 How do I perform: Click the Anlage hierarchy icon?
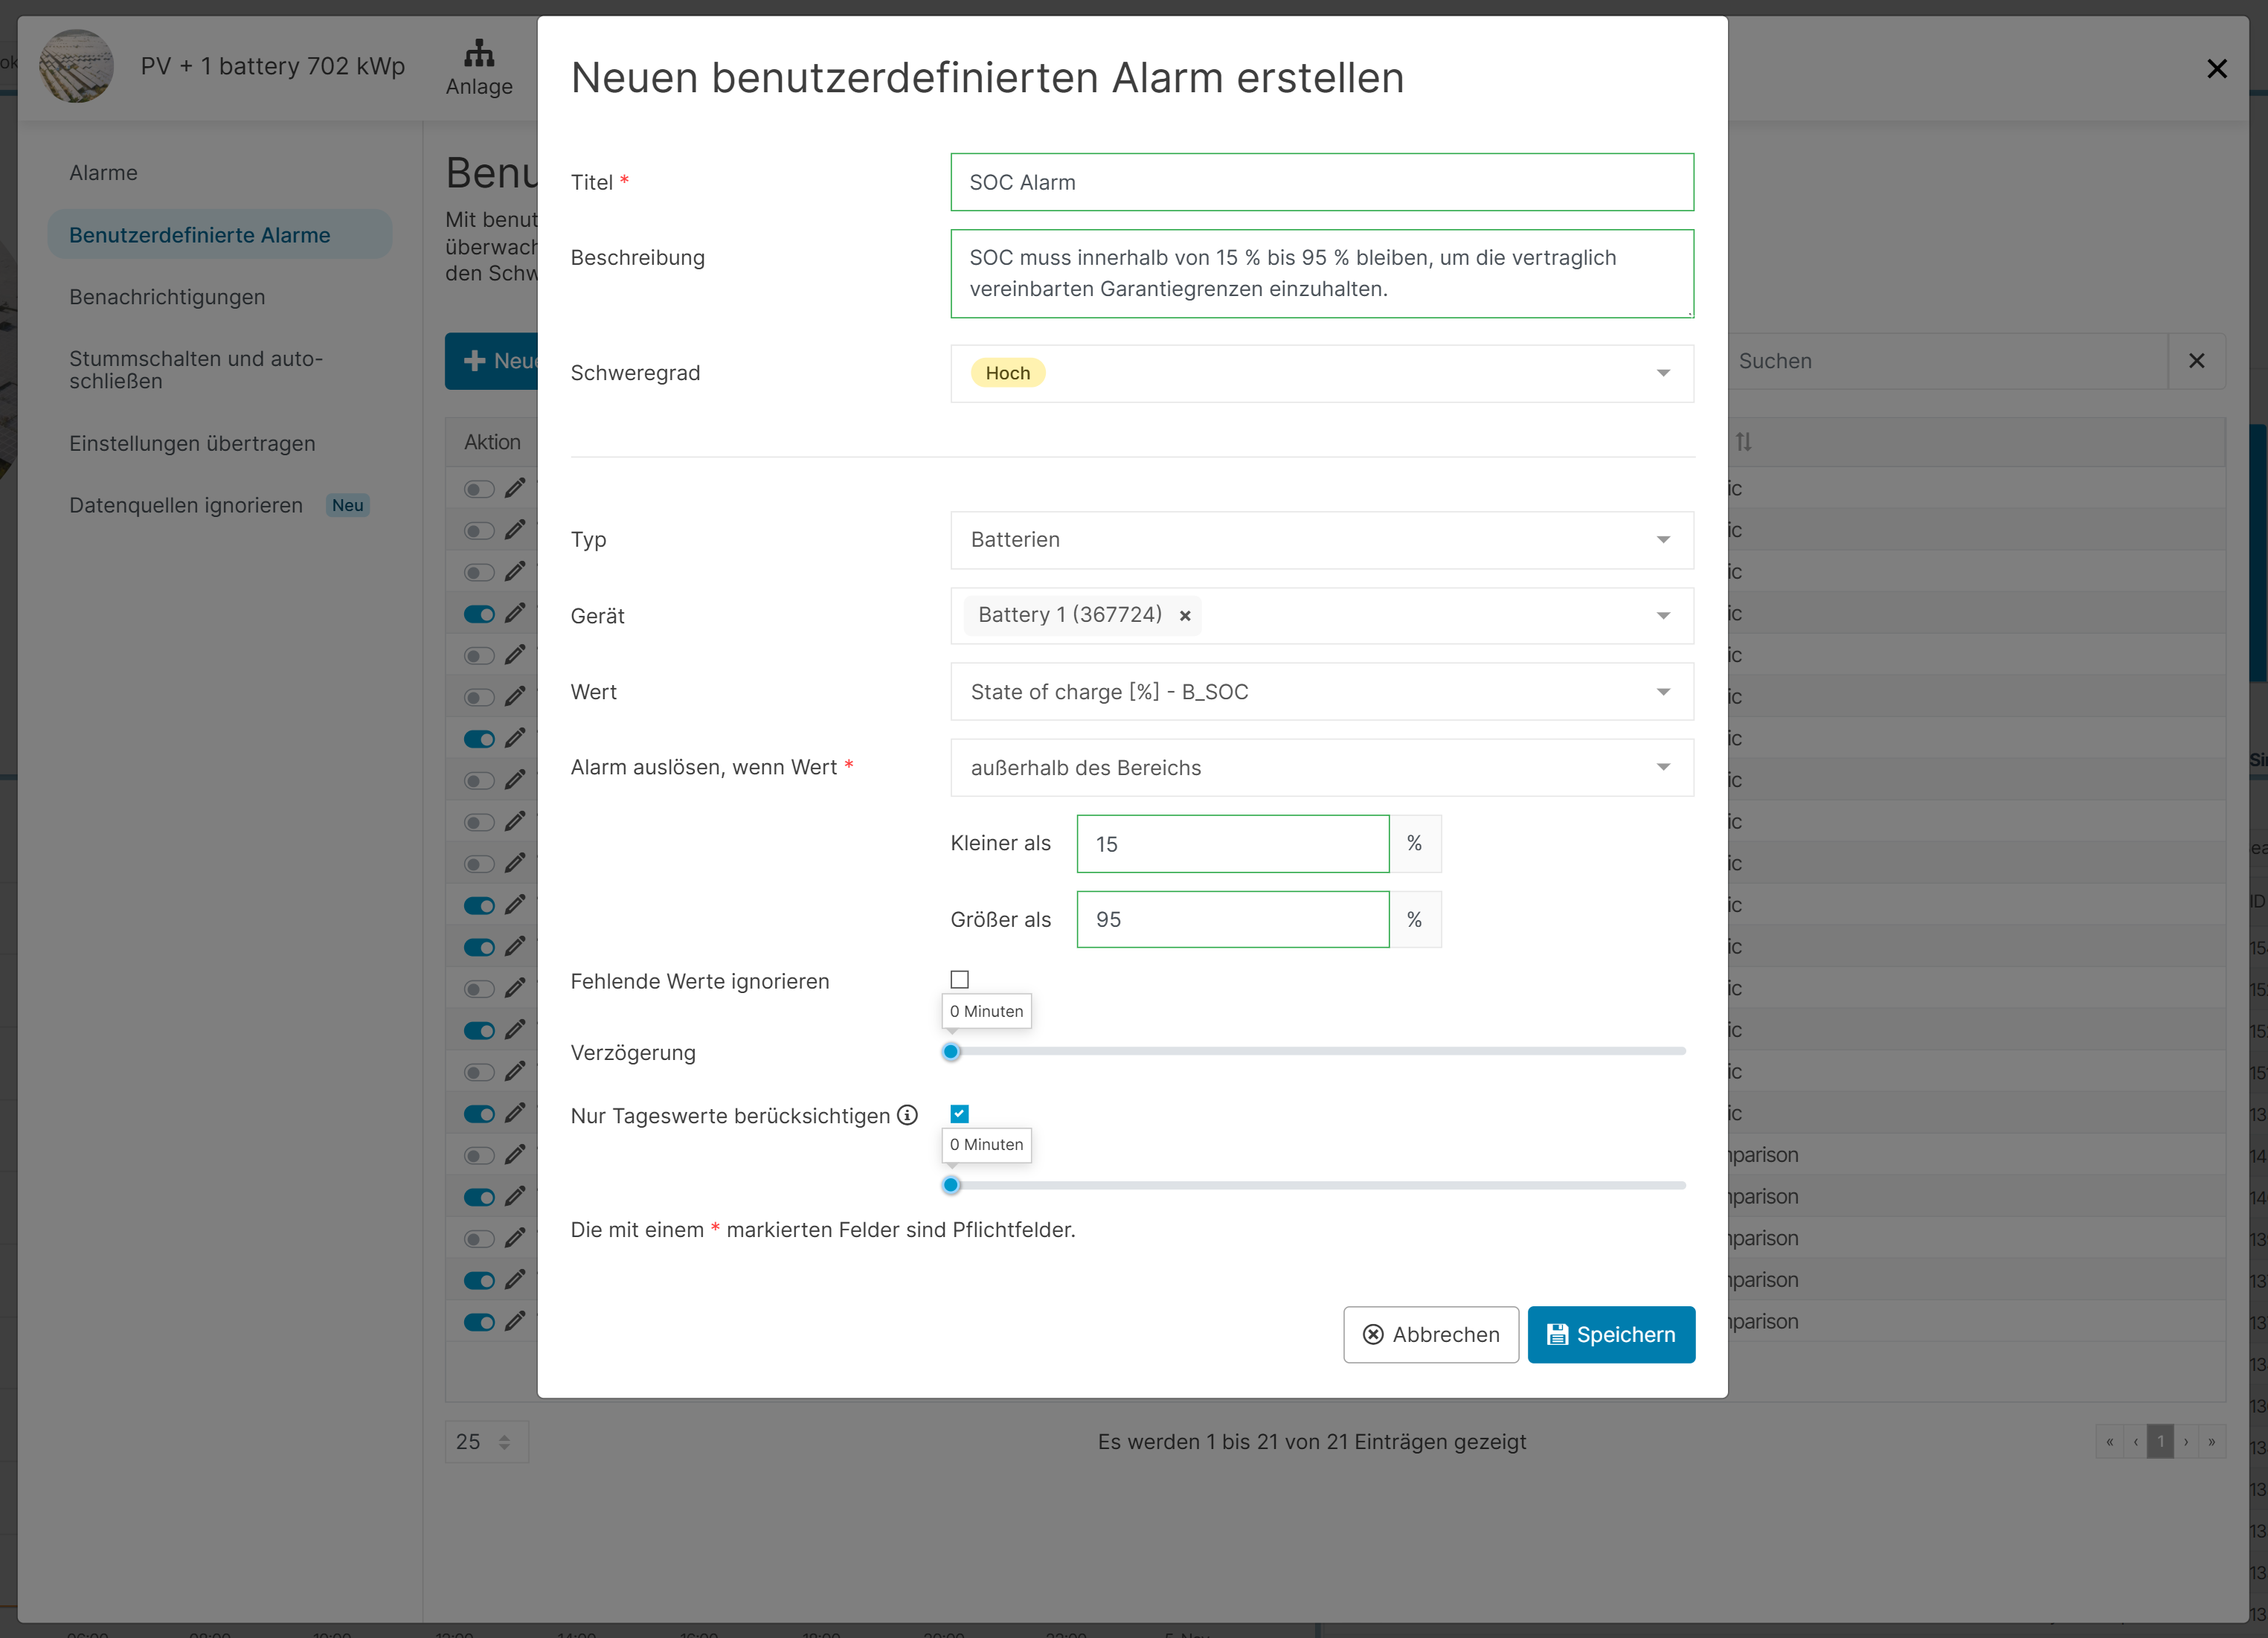479,52
